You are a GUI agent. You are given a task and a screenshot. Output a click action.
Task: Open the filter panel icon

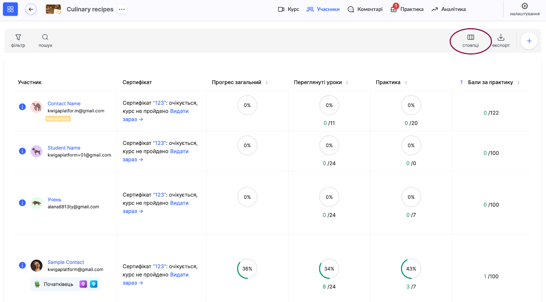(18, 37)
